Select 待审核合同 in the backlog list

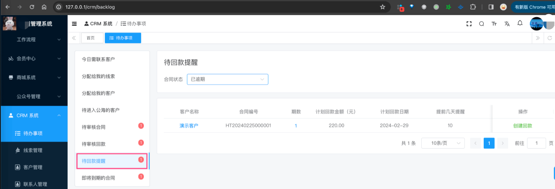click(94, 127)
